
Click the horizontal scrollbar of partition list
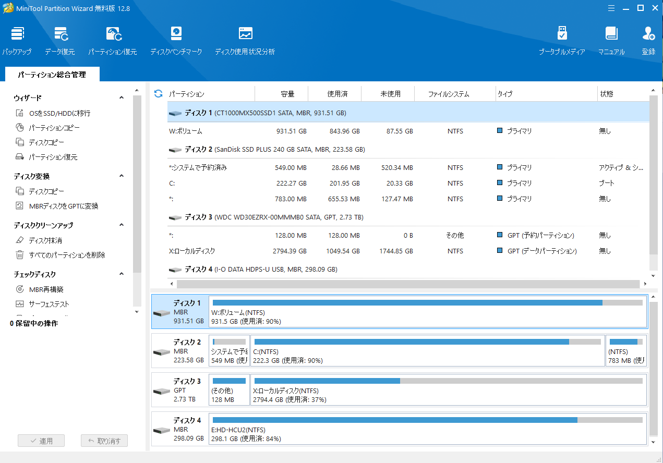[408, 284]
